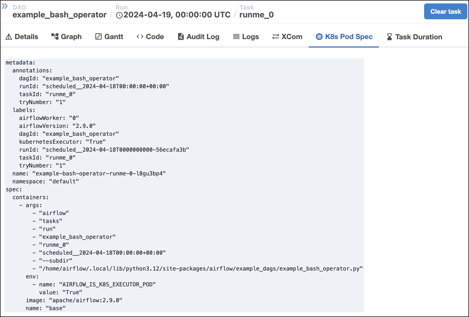The height and width of the screenshot is (317, 469).
Task: Switch to the XCom tab
Action: pos(292,37)
